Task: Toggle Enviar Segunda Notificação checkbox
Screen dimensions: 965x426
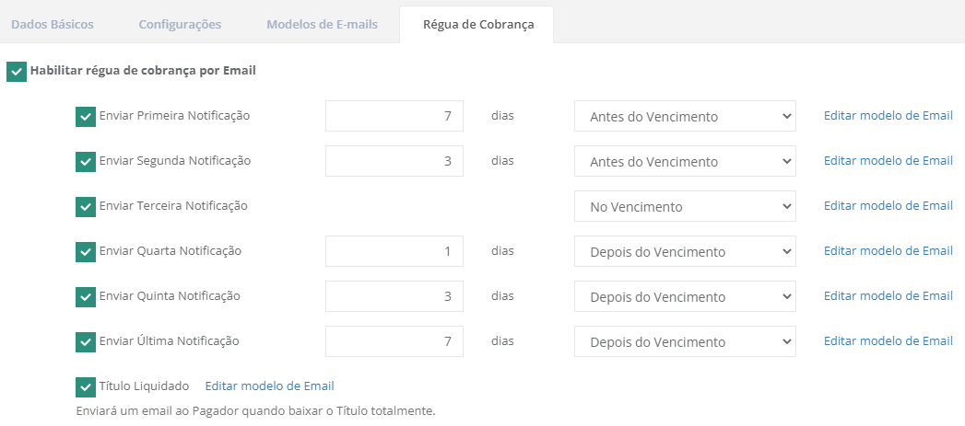Action: pyautogui.click(x=86, y=162)
